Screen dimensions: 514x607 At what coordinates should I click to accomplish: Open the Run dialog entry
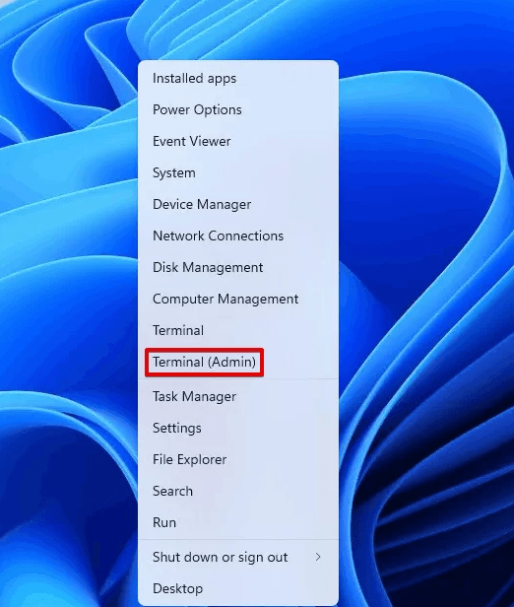coord(238,522)
